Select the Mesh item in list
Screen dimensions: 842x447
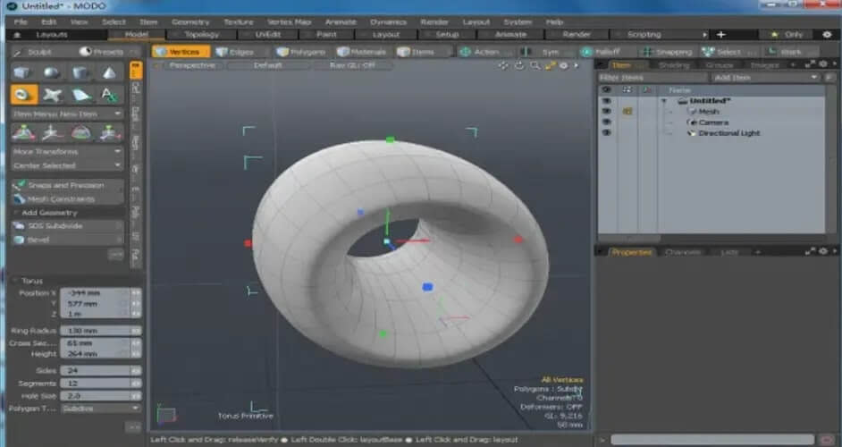tap(709, 111)
